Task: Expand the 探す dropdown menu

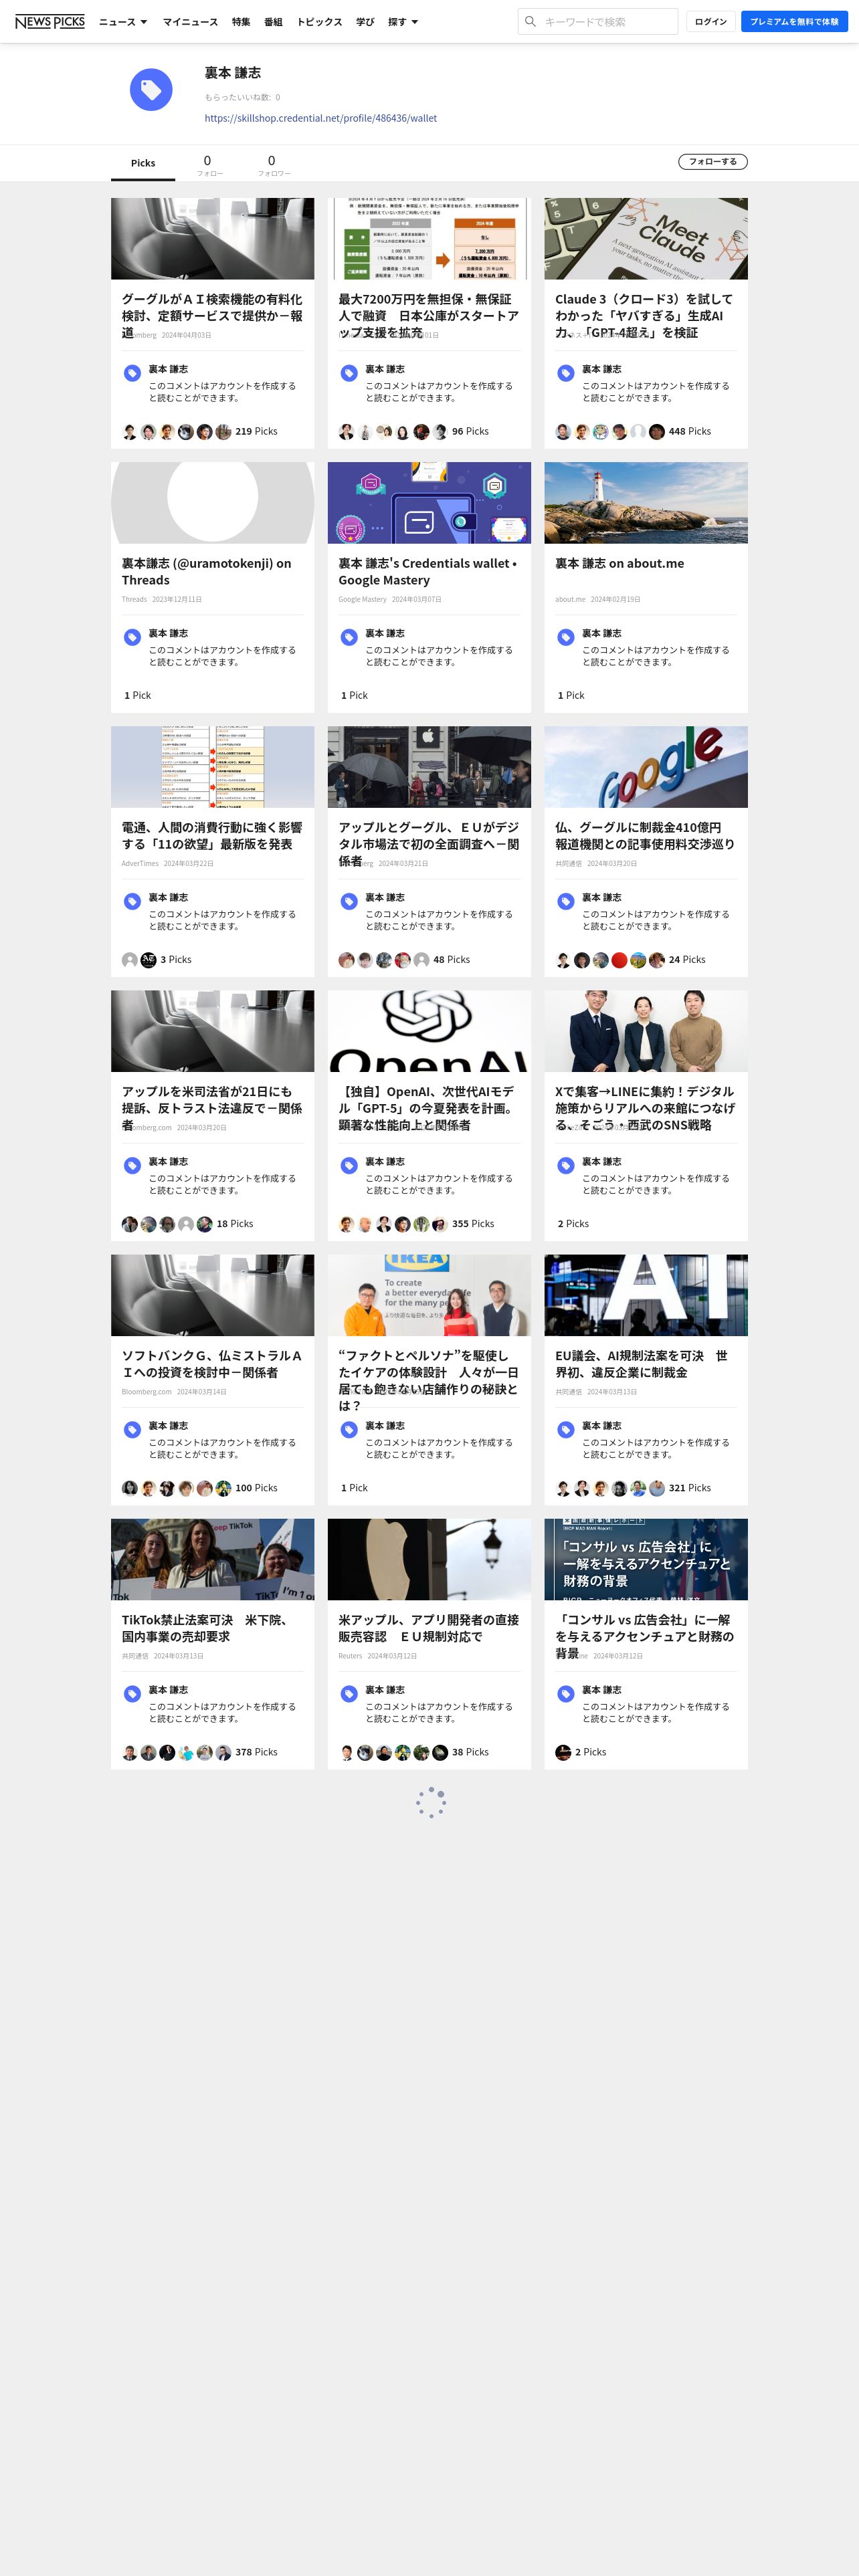Action: [x=403, y=22]
